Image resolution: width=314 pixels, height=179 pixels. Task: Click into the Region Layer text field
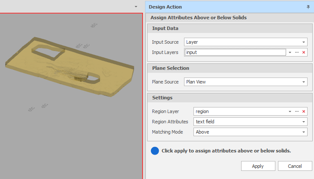[x=240, y=111]
